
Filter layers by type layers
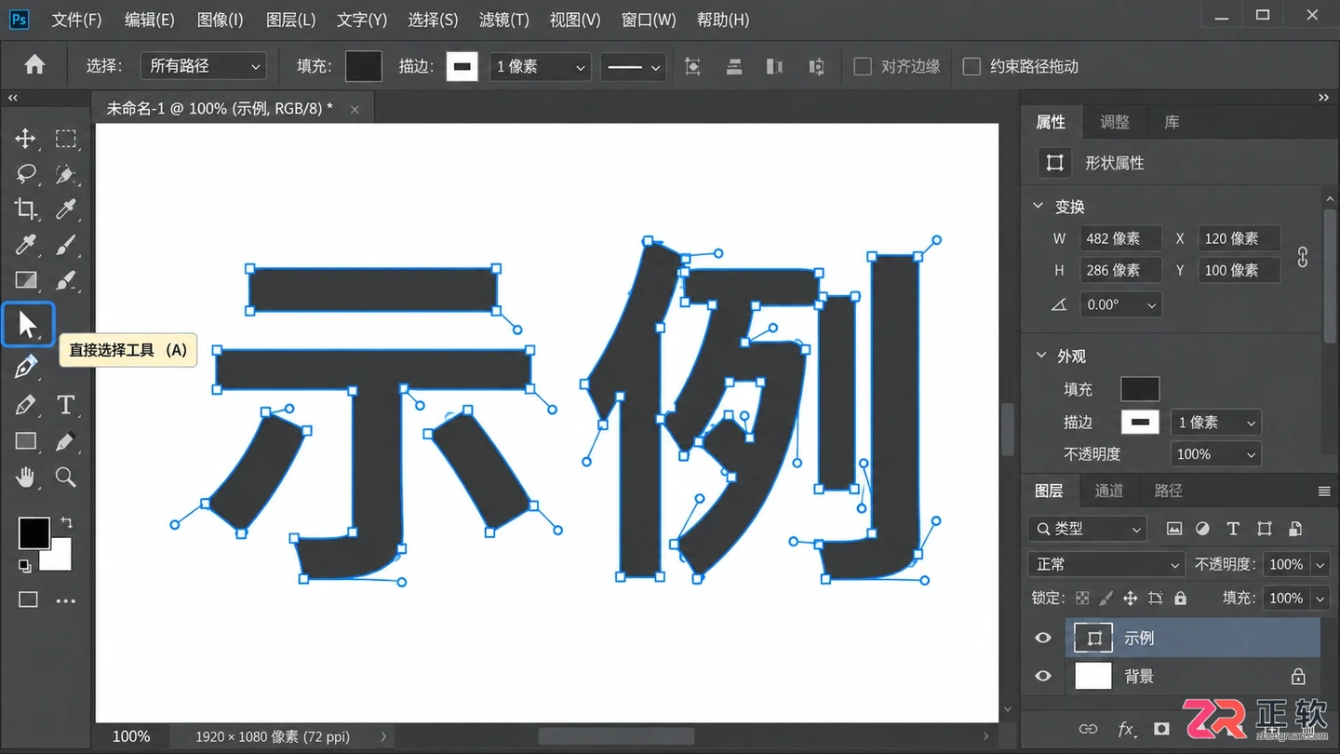tap(1233, 529)
